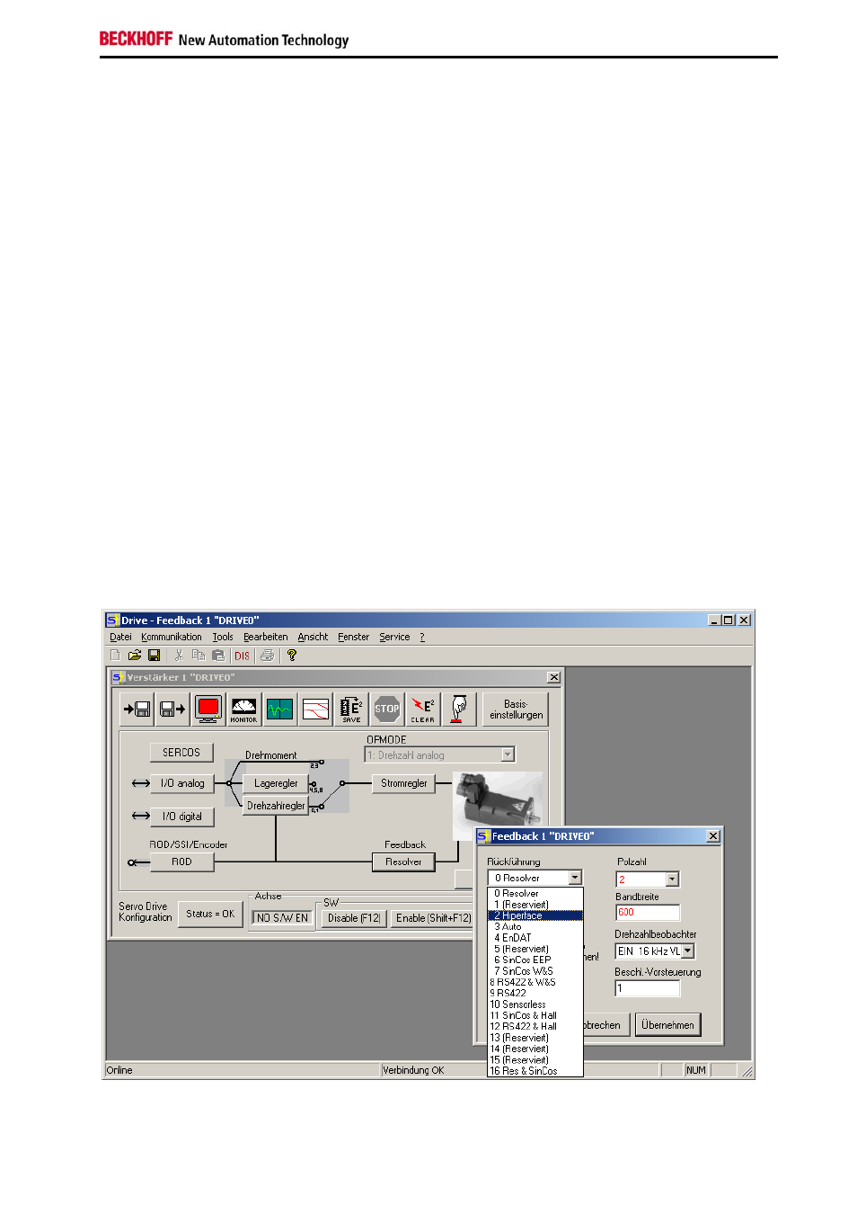Click the Disable (F12) button

coord(354,918)
